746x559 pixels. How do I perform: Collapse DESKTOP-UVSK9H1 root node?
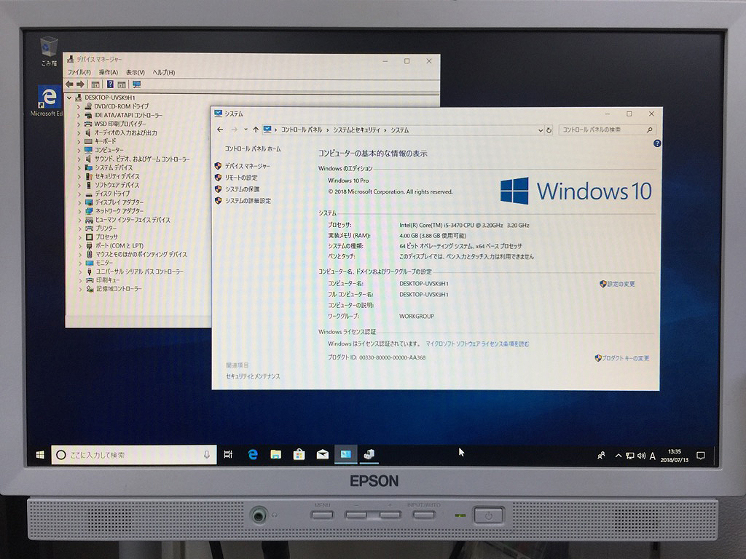69,98
